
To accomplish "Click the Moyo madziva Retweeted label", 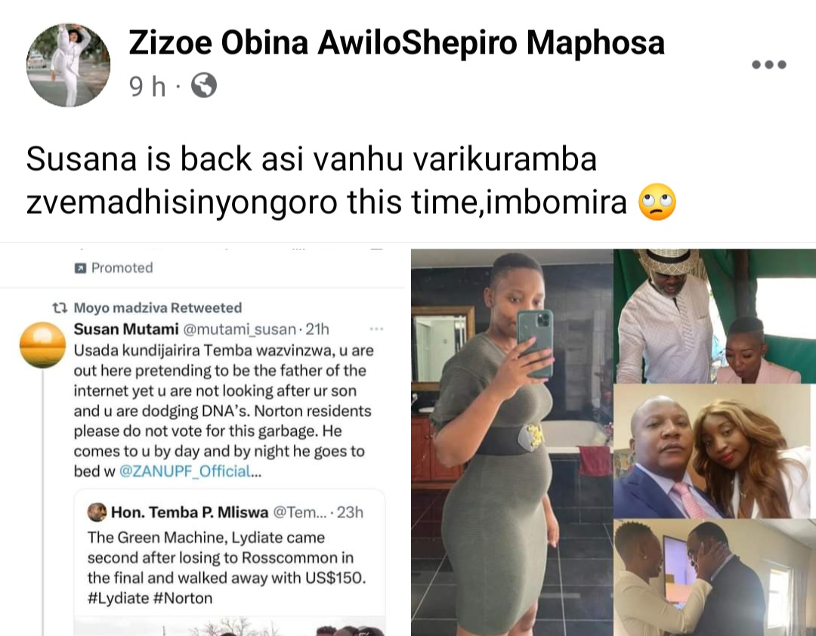I will coord(158,307).
